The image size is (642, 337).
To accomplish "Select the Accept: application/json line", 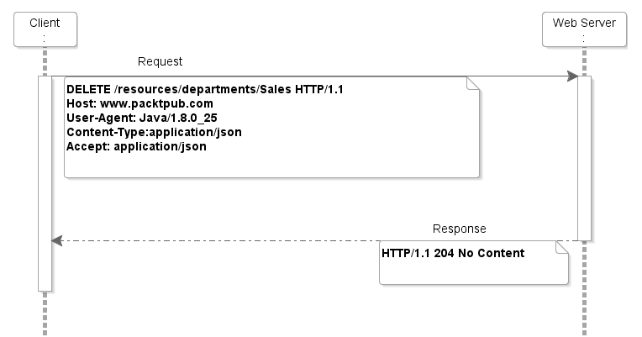I will click(x=136, y=146).
